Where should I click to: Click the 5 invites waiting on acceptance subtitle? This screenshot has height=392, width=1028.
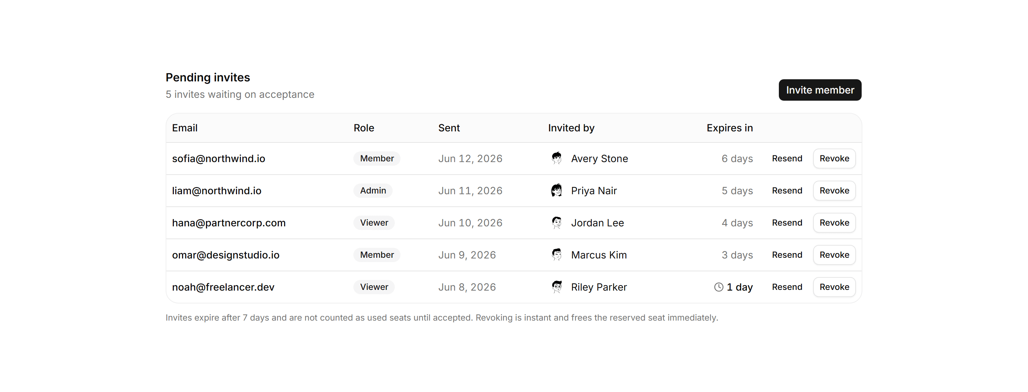click(x=240, y=94)
